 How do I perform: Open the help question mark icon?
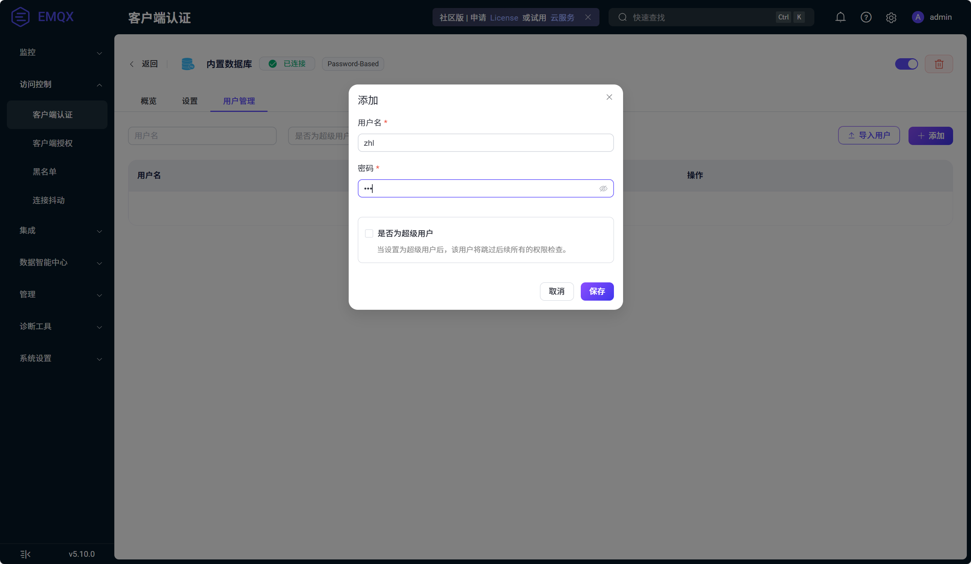click(866, 17)
